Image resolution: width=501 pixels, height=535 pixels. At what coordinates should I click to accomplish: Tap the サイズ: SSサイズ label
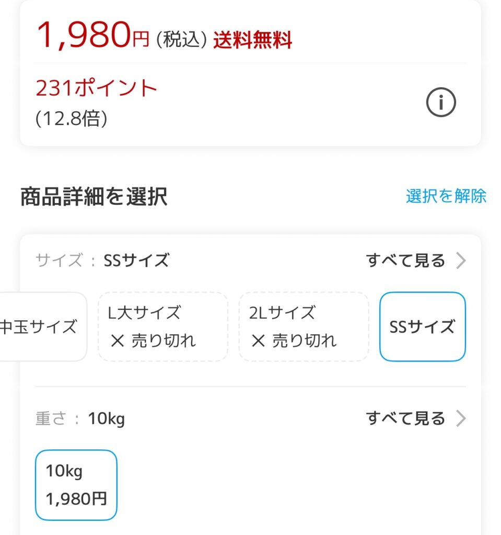click(102, 260)
